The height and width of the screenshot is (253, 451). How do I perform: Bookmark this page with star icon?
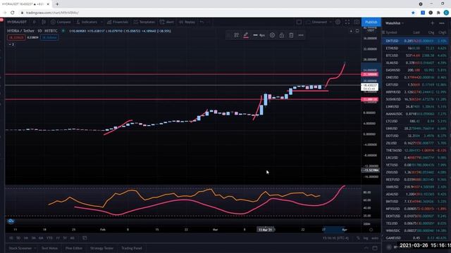[x=414, y=13]
